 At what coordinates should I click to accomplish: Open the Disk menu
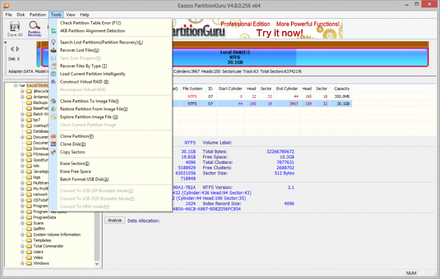21,15
